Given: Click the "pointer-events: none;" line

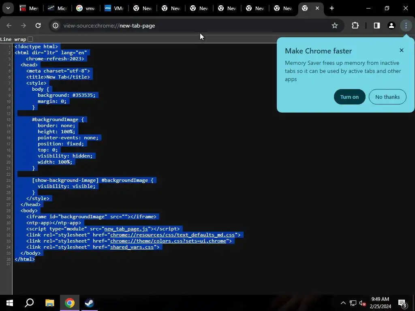Looking at the screenshot, I should click(x=68, y=138).
